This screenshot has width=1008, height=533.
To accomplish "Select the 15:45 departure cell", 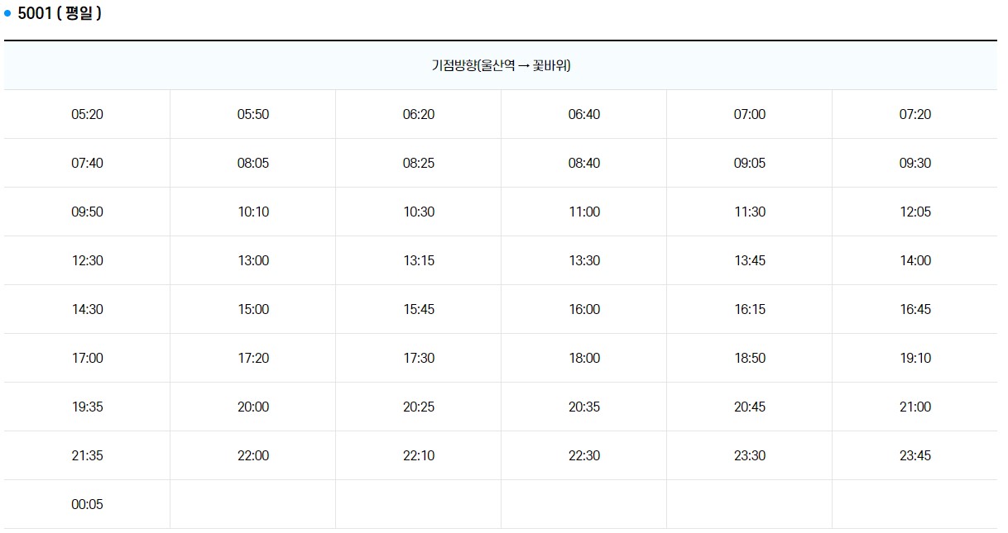I will click(x=418, y=309).
